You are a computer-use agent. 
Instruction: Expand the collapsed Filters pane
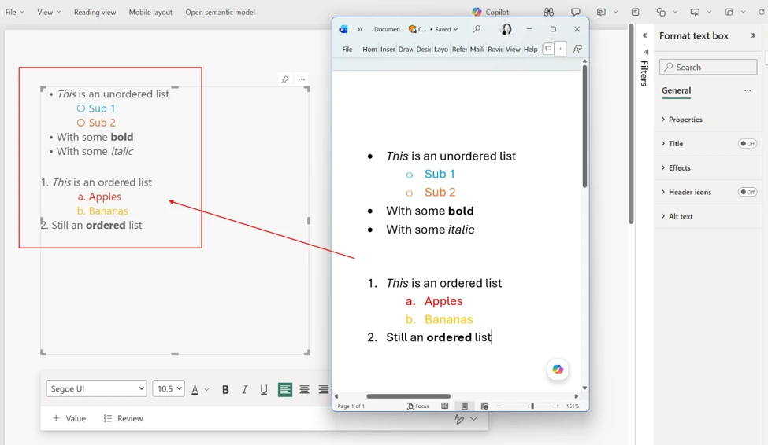[644, 35]
